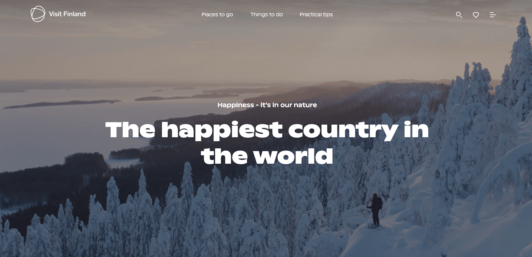Open the search magnifier icon
The image size is (532, 257).
(459, 15)
